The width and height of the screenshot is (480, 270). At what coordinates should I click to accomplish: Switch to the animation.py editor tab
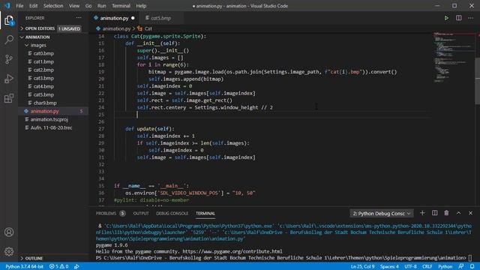tap(114, 18)
